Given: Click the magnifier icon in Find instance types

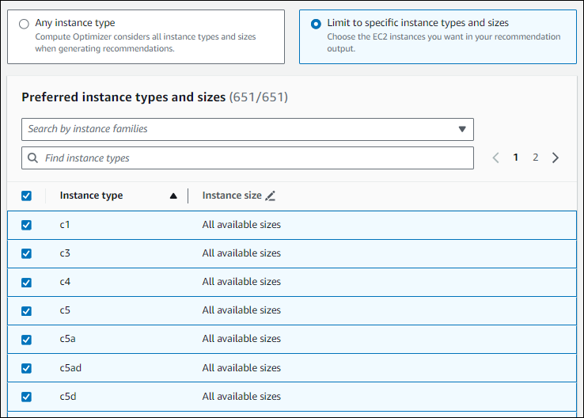Looking at the screenshot, I should pos(32,158).
